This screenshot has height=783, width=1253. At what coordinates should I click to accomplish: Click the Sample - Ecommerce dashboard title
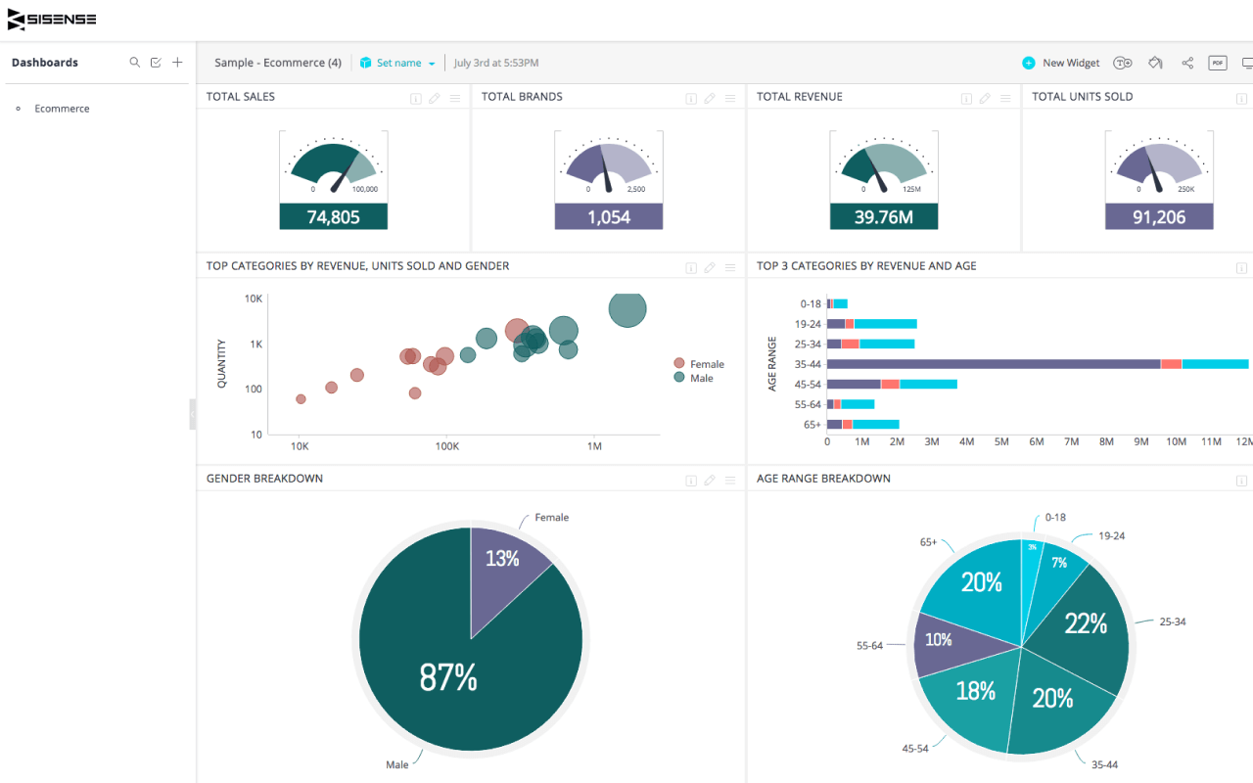277,63
